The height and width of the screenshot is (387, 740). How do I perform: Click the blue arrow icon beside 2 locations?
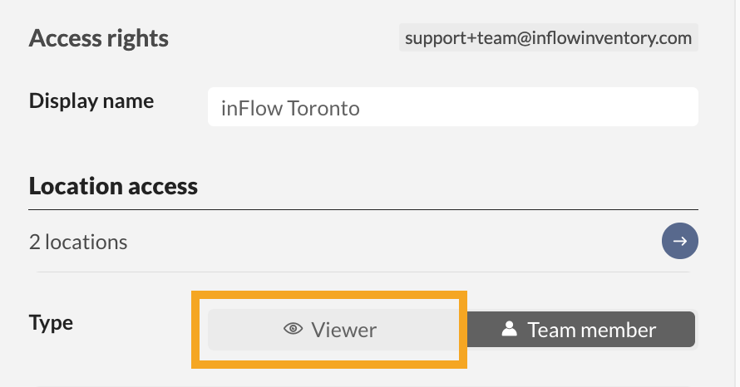tap(679, 242)
